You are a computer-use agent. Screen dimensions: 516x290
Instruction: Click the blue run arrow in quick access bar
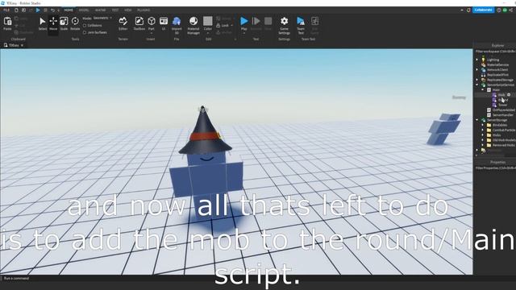(x=38, y=10)
